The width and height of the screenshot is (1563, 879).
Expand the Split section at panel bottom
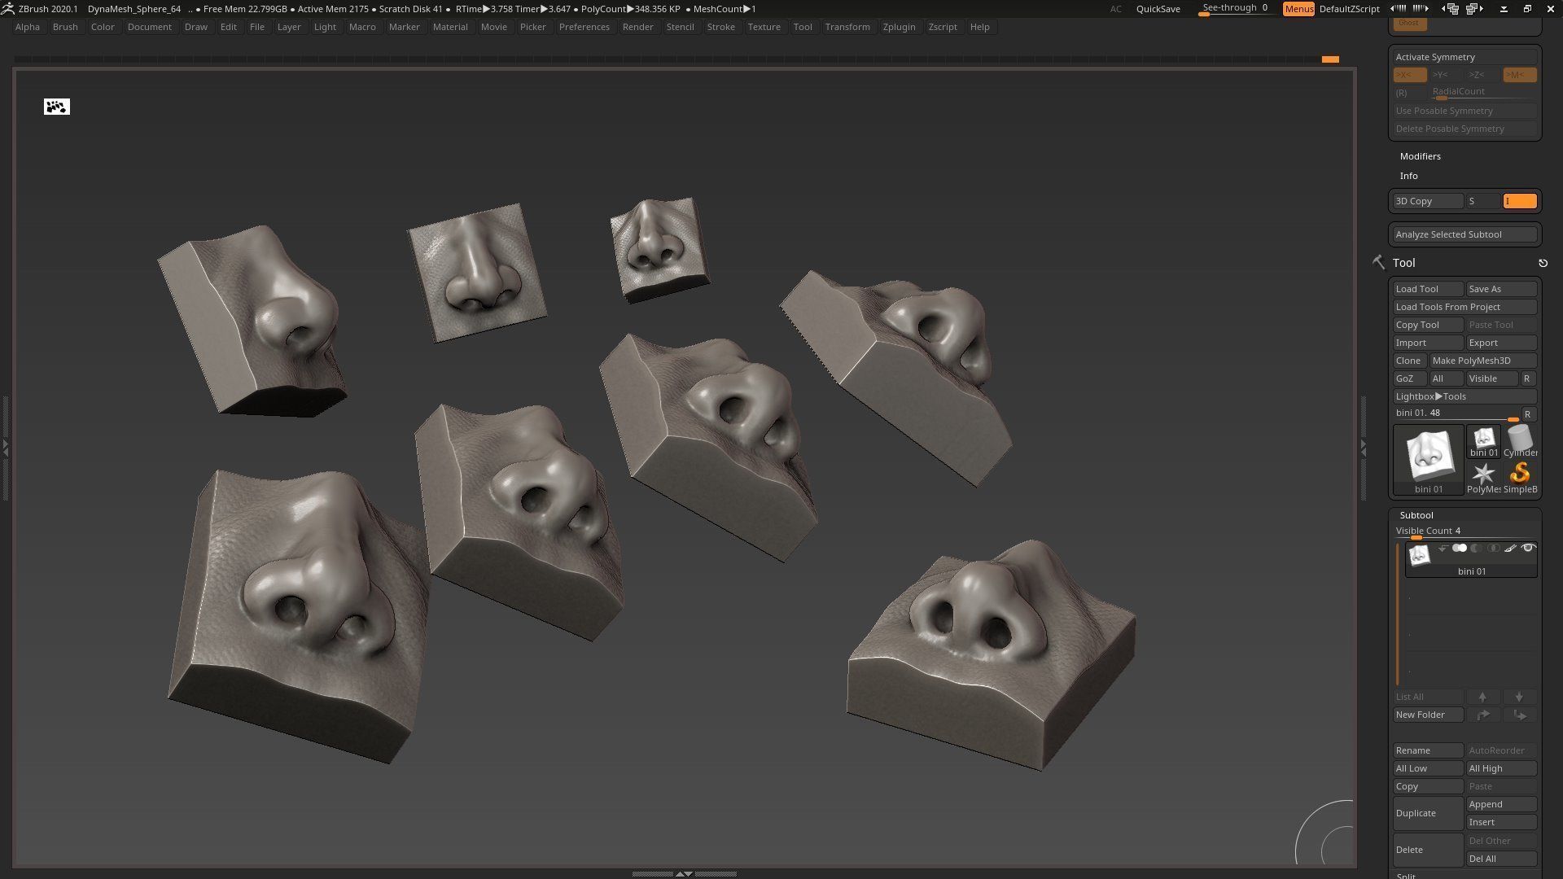click(1406, 876)
